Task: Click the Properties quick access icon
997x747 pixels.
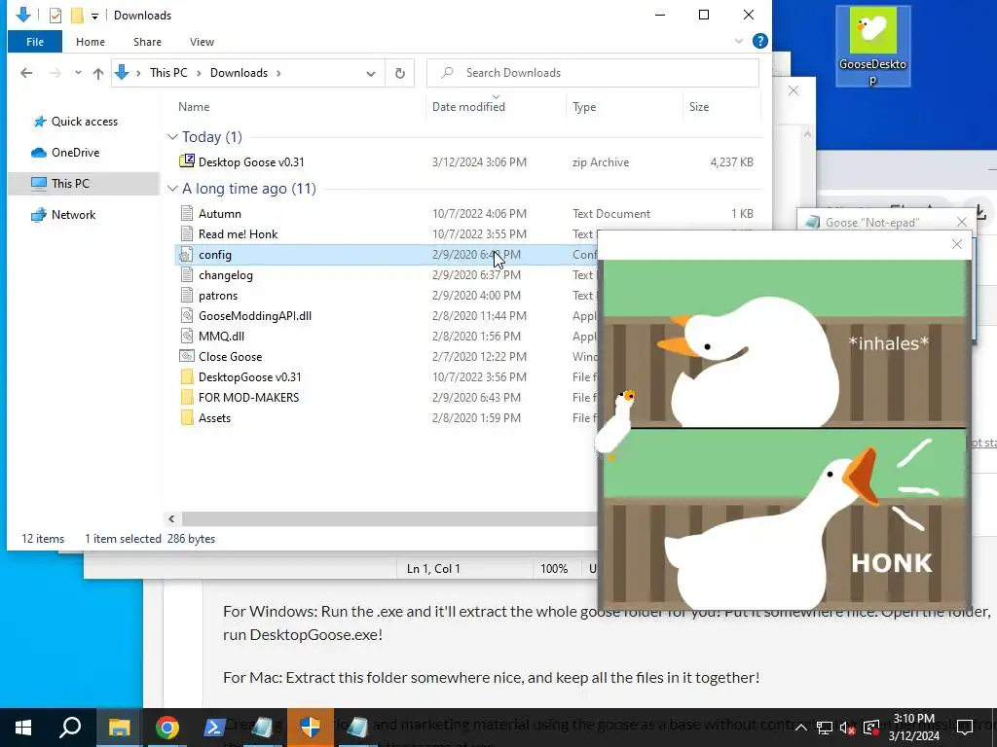Action: [55, 16]
